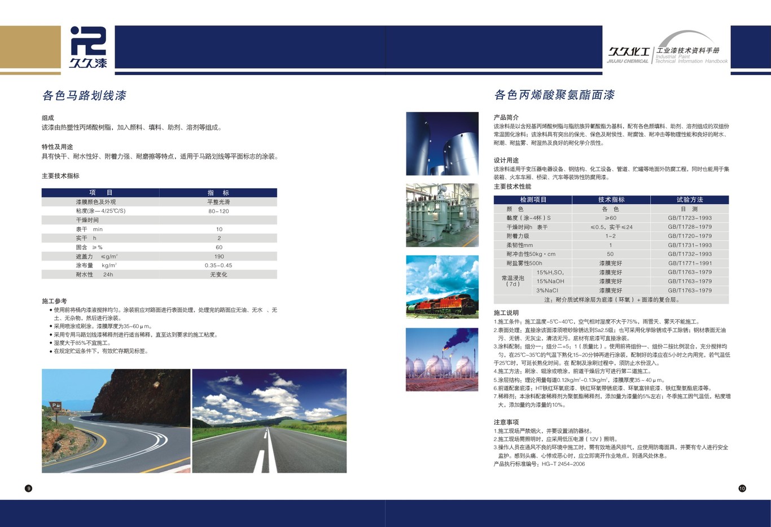Select the GB/T1771-1991 standard cell
Image resolution: width=771 pixels, height=527 pixels.
click(x=690, y=263)
